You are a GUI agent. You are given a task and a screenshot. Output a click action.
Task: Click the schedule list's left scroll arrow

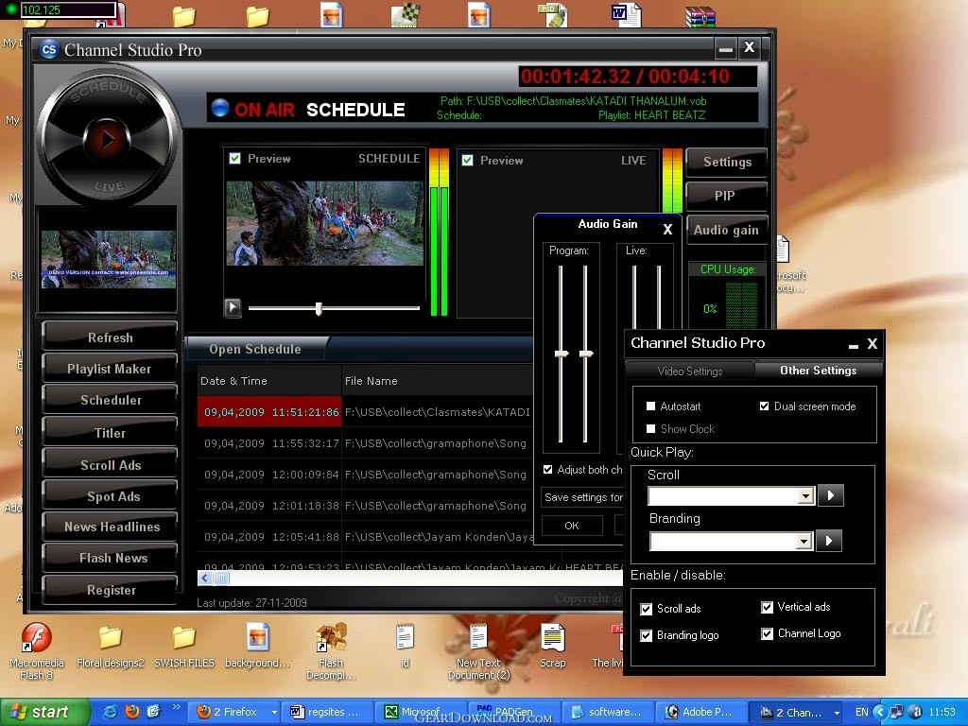point(205,578)
